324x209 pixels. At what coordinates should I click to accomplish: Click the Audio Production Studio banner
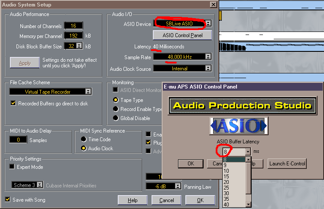point(242,106)
